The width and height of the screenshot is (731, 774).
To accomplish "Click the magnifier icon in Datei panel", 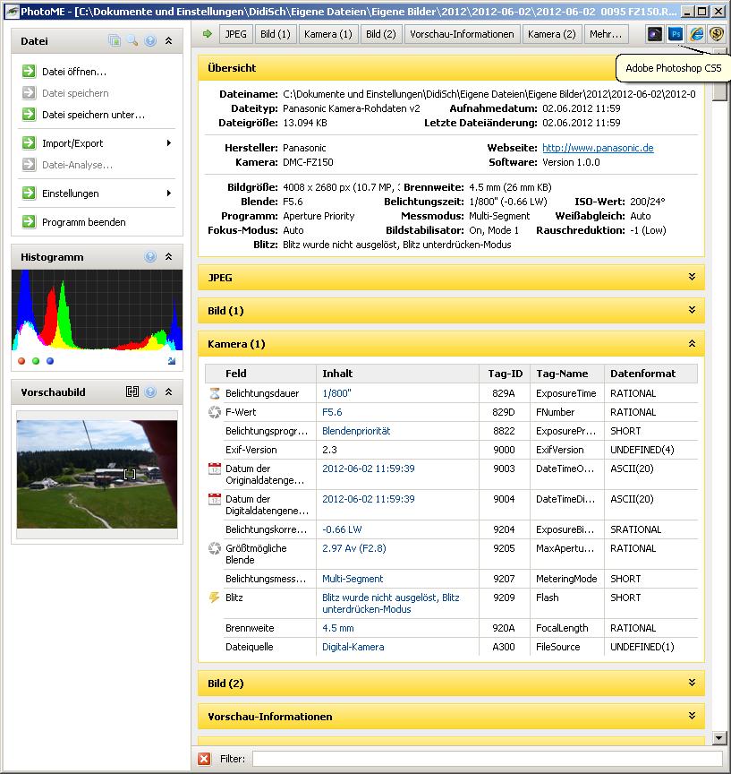I will (x=132, y=41).
